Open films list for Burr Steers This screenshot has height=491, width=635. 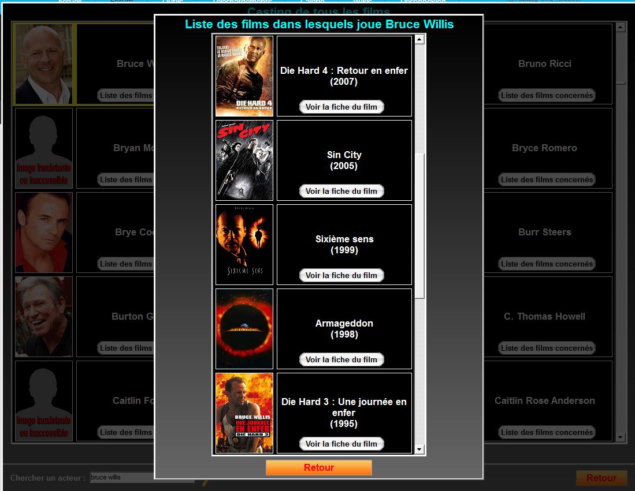547,264
